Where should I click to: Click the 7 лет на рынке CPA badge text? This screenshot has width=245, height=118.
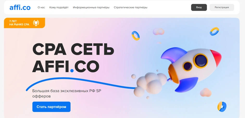click(x=19, y=23)
